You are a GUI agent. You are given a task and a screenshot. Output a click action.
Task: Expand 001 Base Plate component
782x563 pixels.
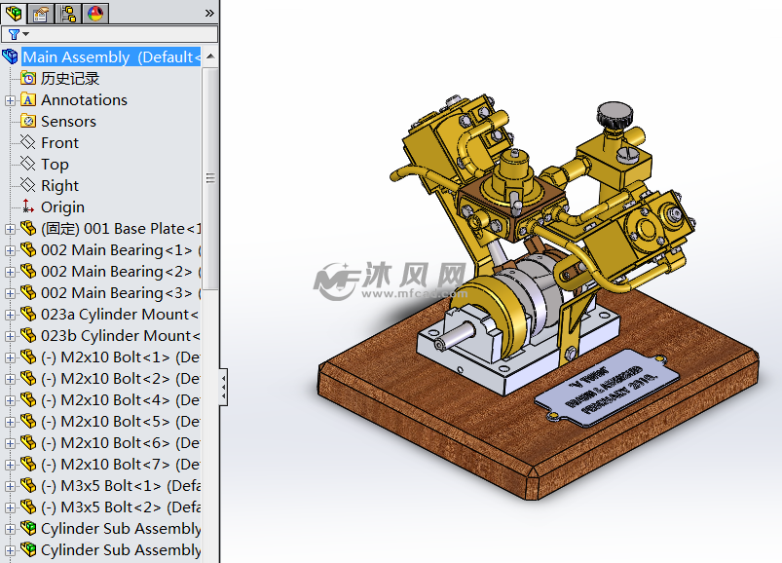[9, 228]
